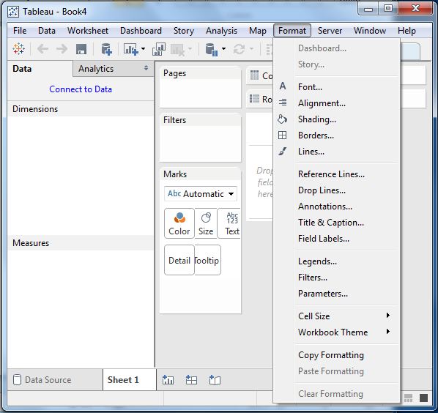Click the Tableau start page logo icon
Screen dimensions: 438x413
click(x=18, y=48)
